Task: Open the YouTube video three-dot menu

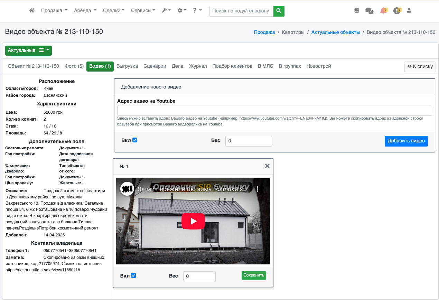Action: point(258,189)
